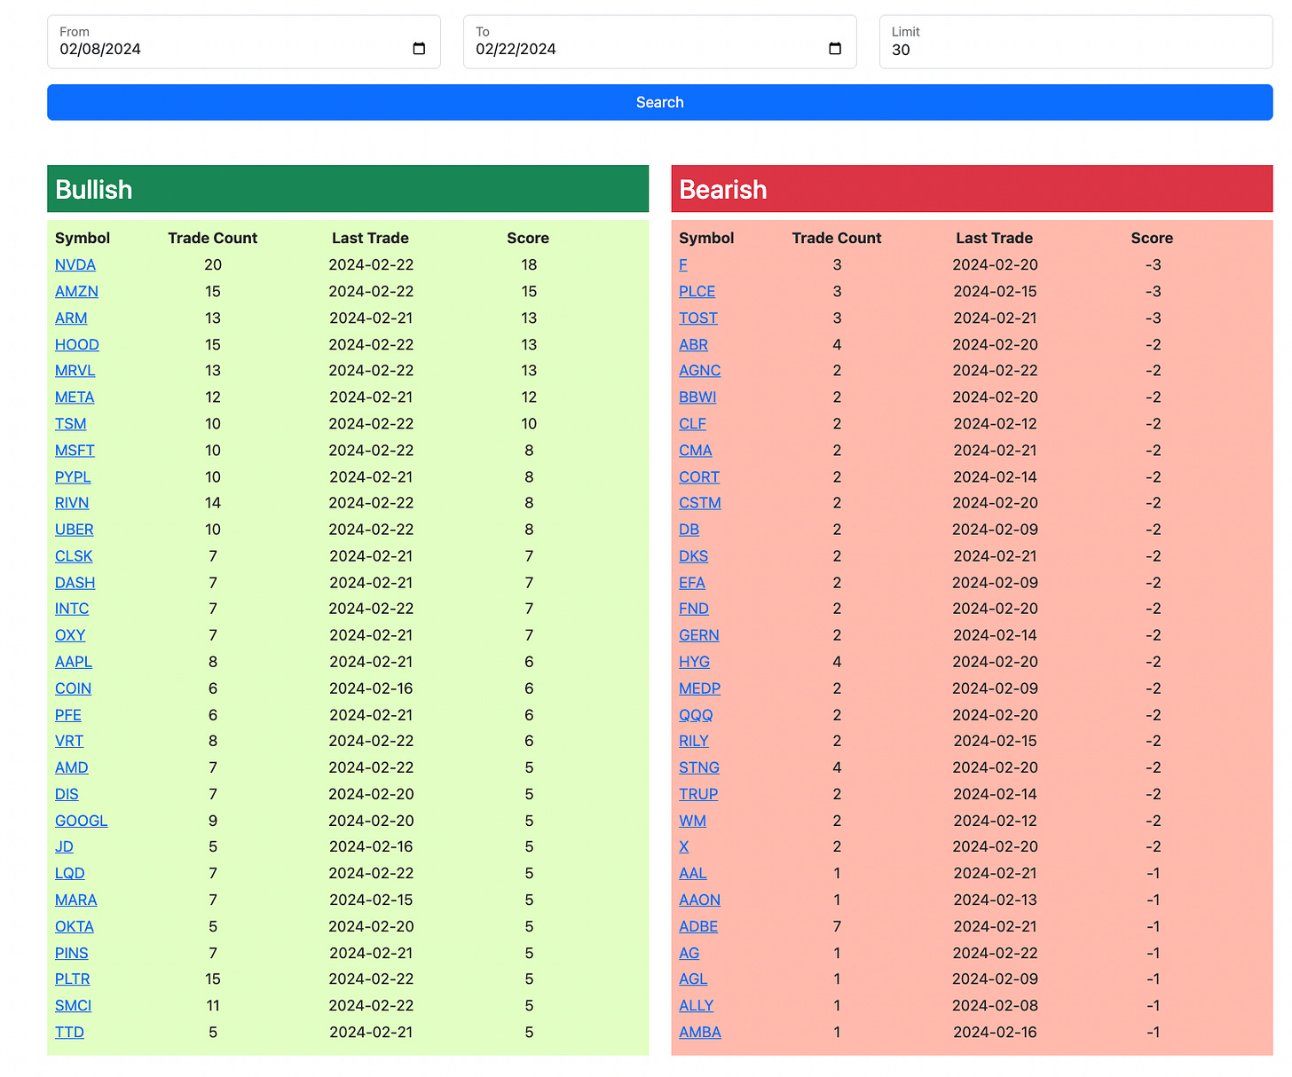
Task: Open the UBER symbol link
Action: (75, 530)
